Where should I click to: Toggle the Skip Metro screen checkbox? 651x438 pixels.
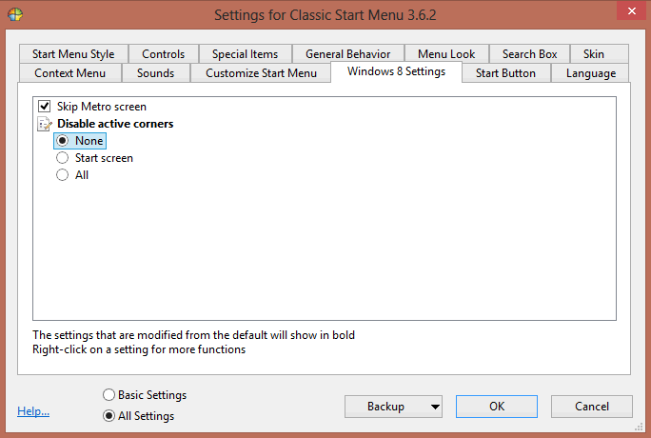[45, 107]
